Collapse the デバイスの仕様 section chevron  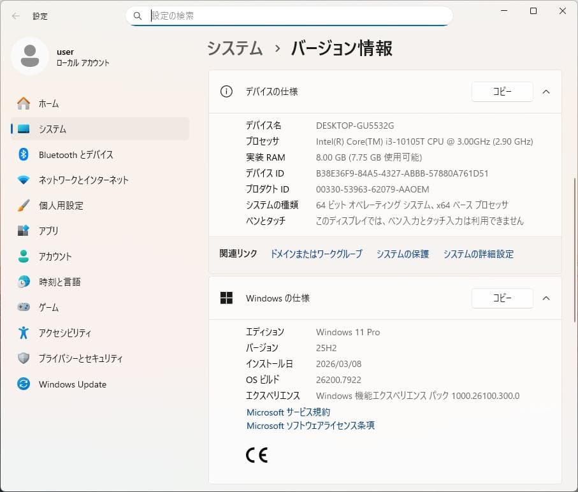coord(546,91)
